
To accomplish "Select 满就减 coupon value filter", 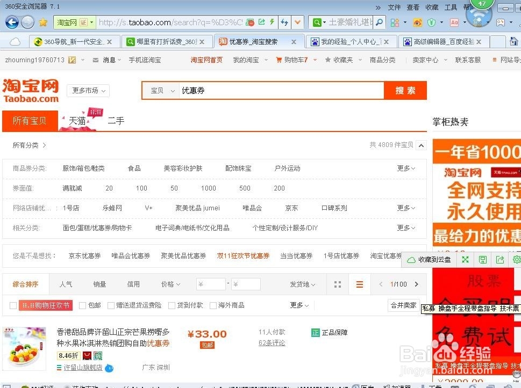I will (72, 188).
